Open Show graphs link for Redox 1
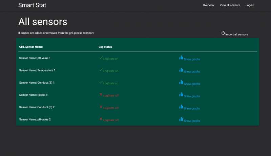 192,96
